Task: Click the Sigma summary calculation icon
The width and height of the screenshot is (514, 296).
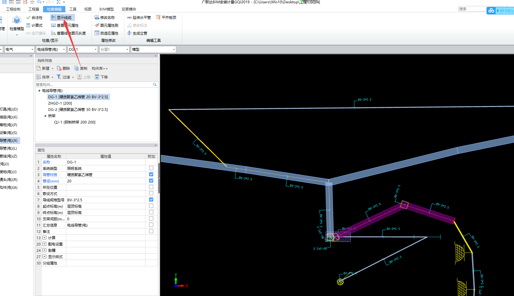Action: [x=58, y=2]
